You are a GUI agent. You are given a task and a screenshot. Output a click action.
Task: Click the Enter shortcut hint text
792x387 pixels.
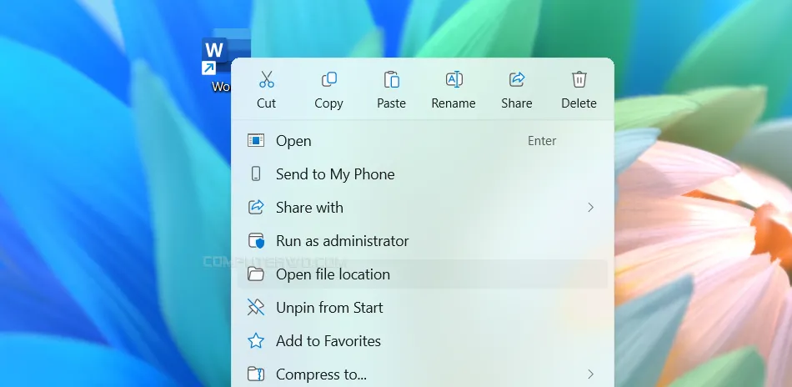(542, 141)
